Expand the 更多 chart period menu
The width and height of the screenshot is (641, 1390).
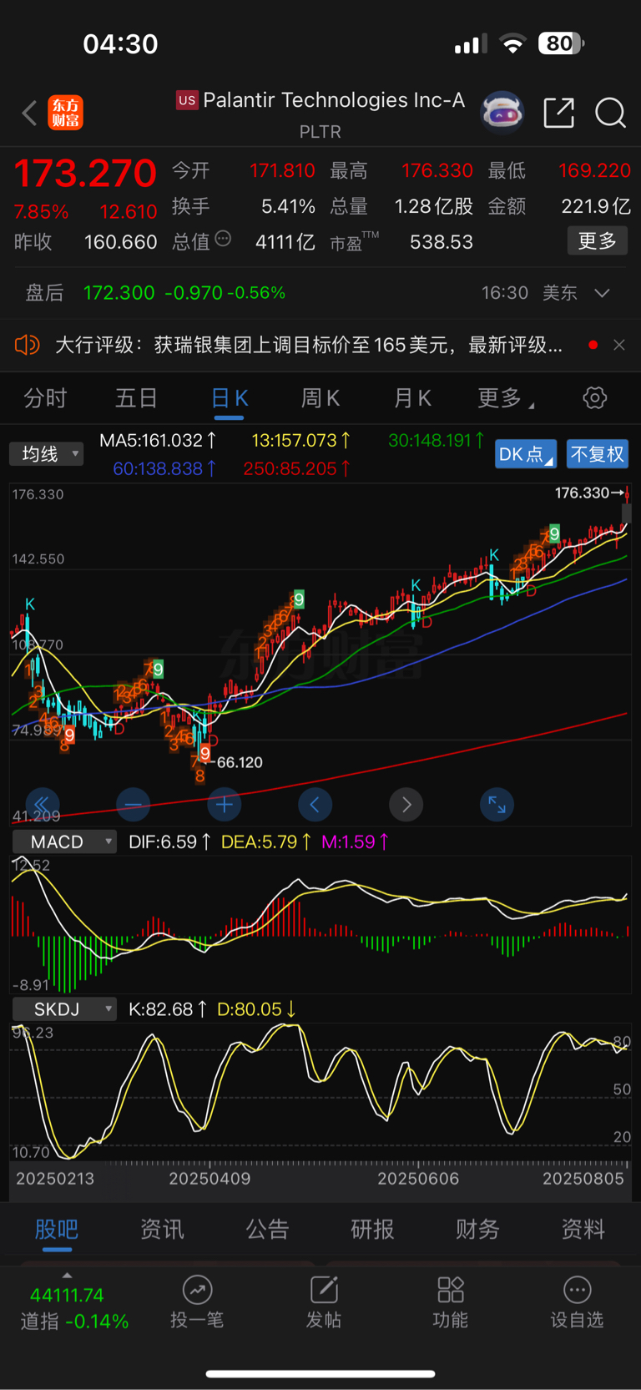pos(505,398)
